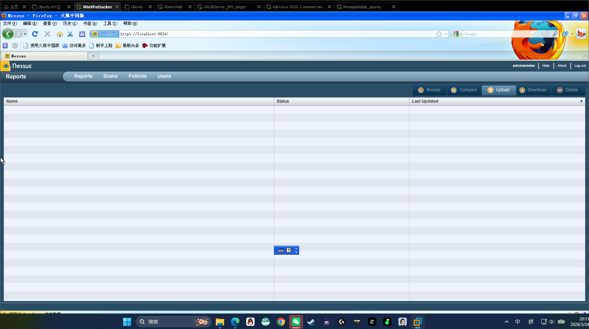Open the back/forward history dropdown
Screen dimensions: 589x329
25,34
